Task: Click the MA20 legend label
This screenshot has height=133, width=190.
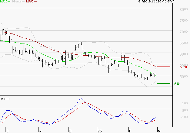Action: click(x=4, y=1)
